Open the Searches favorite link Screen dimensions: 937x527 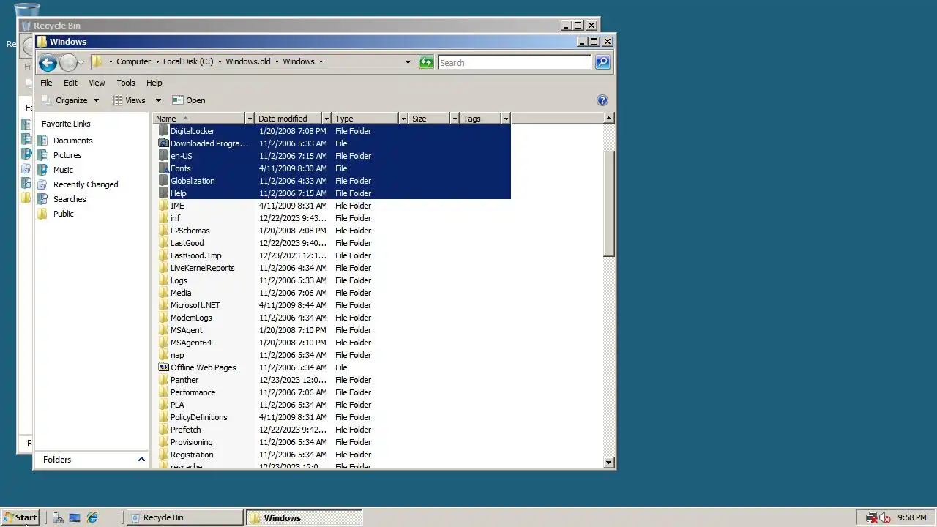(70, 199)
